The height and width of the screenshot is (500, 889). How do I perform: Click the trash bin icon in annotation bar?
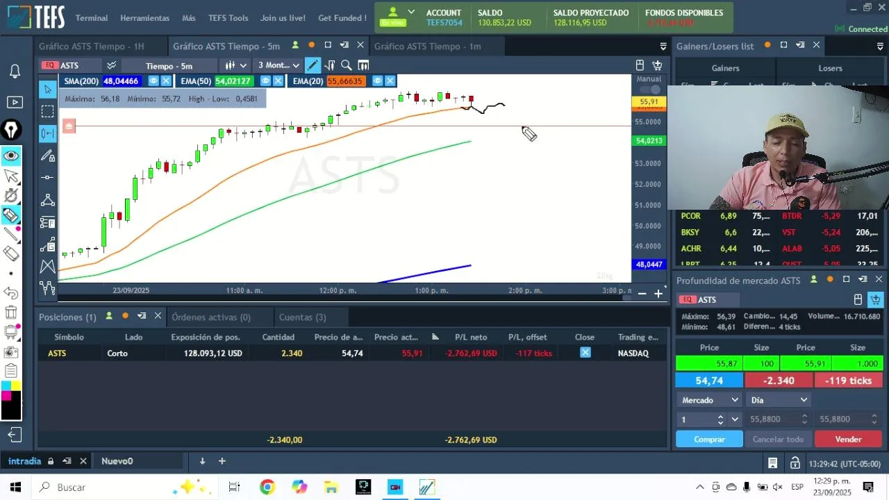click(x=11, y=312)
